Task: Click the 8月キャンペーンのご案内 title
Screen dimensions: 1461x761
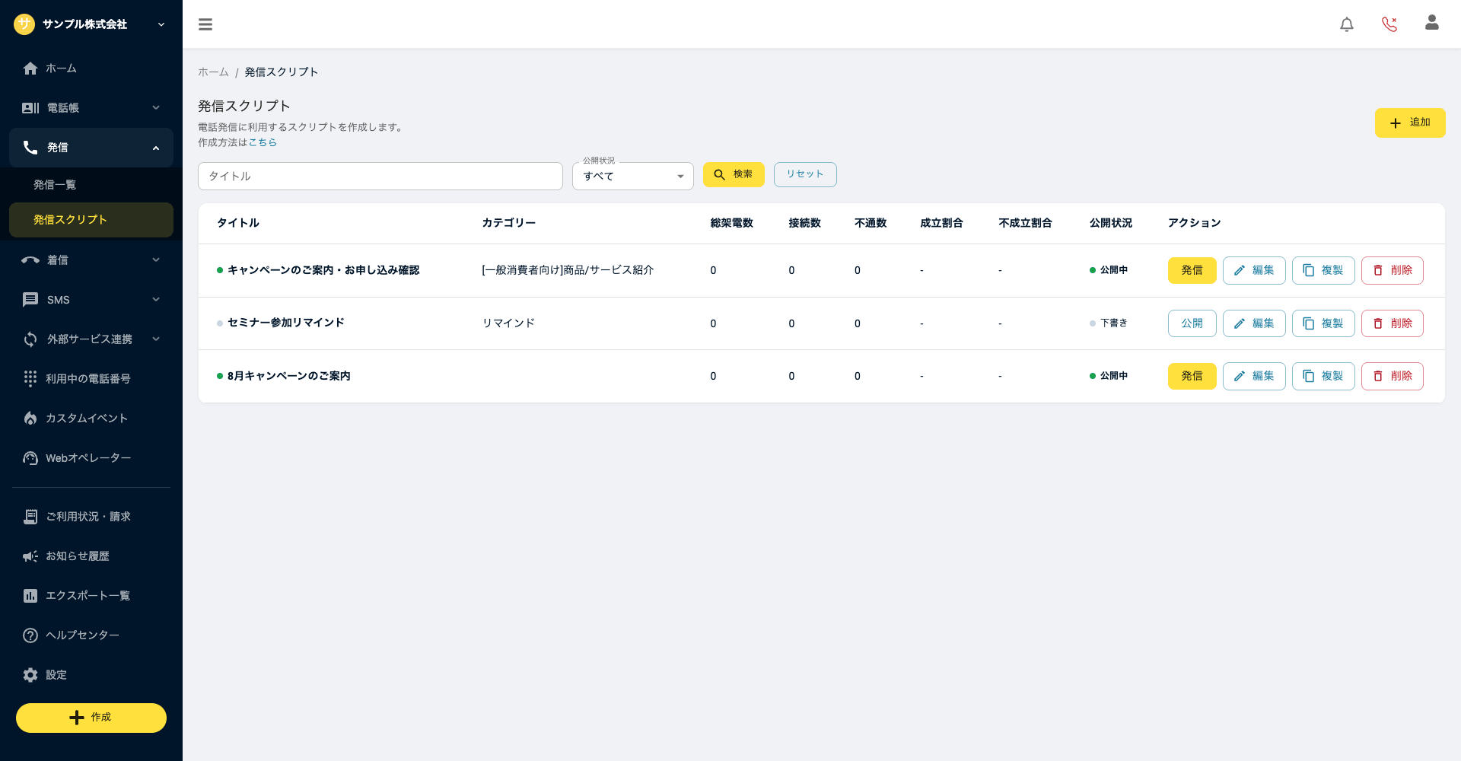Action: (x=288, y=376)
